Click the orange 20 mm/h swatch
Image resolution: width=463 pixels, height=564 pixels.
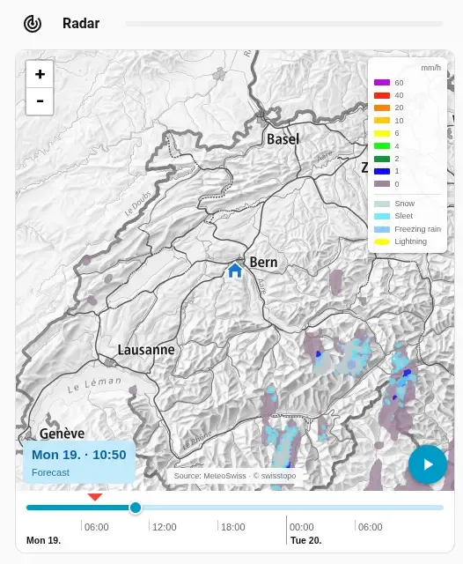[382, 108]
